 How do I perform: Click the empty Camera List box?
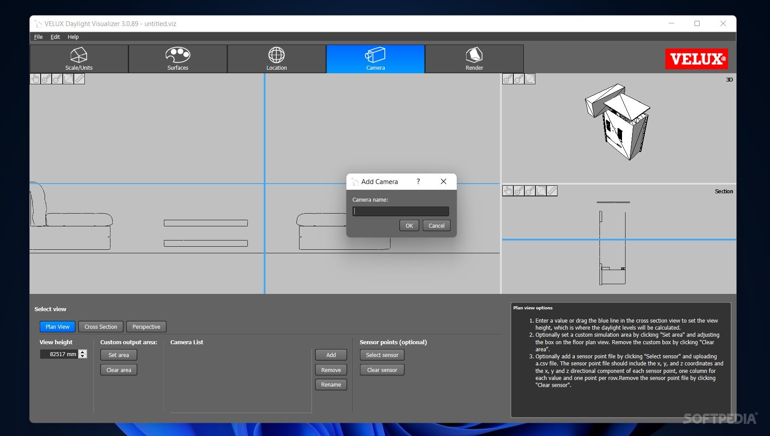pyautogui.click(x=241, y=380)
